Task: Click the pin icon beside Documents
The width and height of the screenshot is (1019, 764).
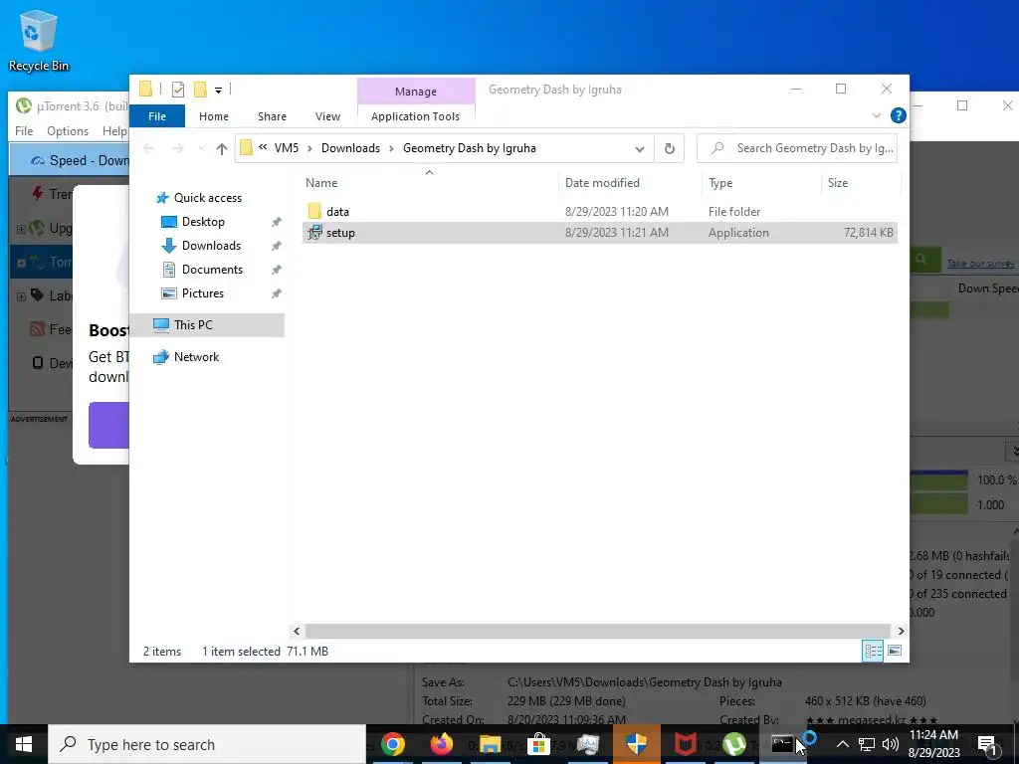Action: (277, 270)
